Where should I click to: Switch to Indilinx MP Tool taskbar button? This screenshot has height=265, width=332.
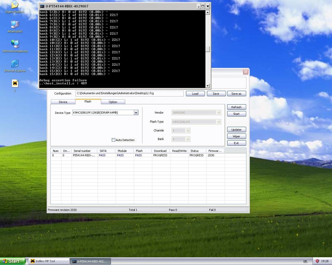point(49,261)
